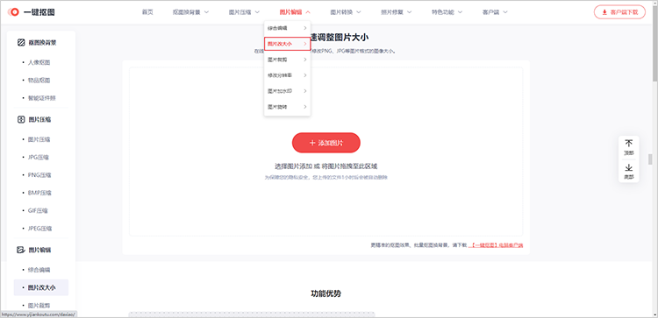Click the 功能优势 heading
Image resolution: width=658 pixels, height=318 pixels.
pos(326,293)
